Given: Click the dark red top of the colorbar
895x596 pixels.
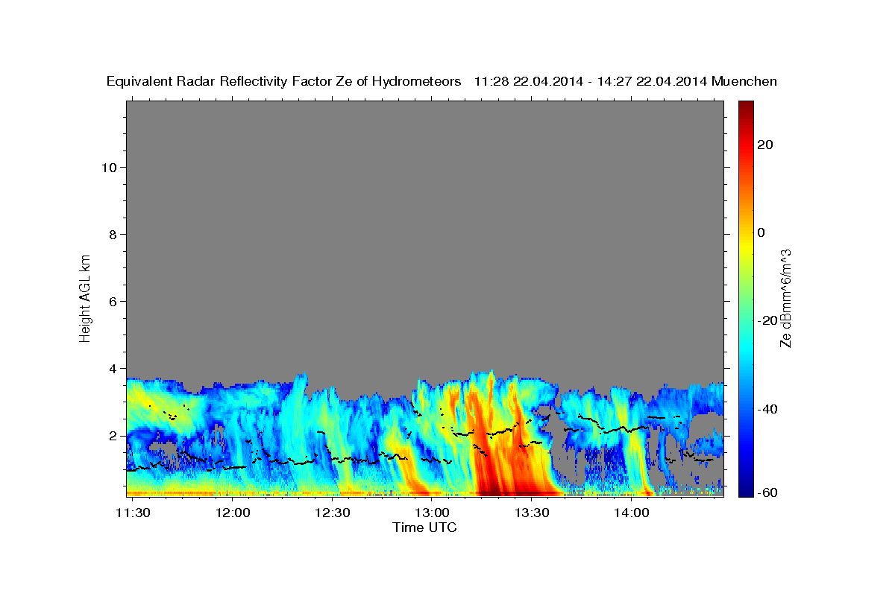Looking at the screenshot, I should coord(745,109).
